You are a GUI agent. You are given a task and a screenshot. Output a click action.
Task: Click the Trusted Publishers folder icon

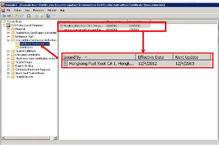tap(13, 51)
